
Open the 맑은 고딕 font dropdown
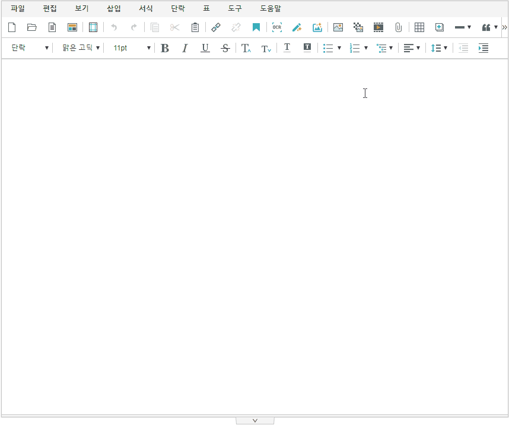81,48
